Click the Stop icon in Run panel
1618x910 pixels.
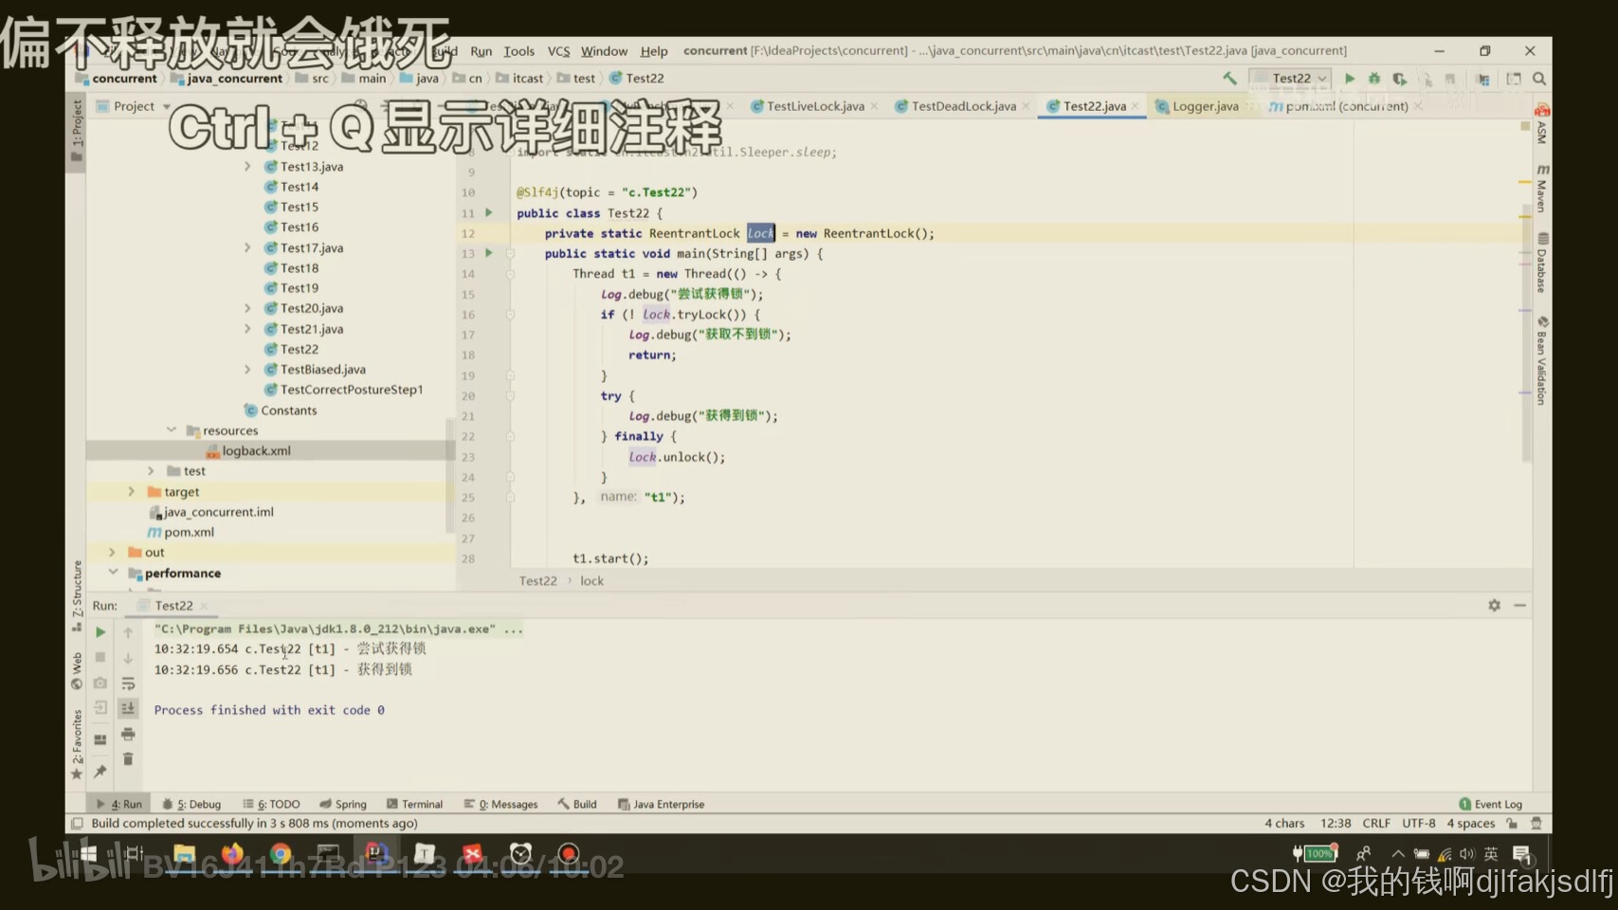pyautogui.click(x=100, y=657)
